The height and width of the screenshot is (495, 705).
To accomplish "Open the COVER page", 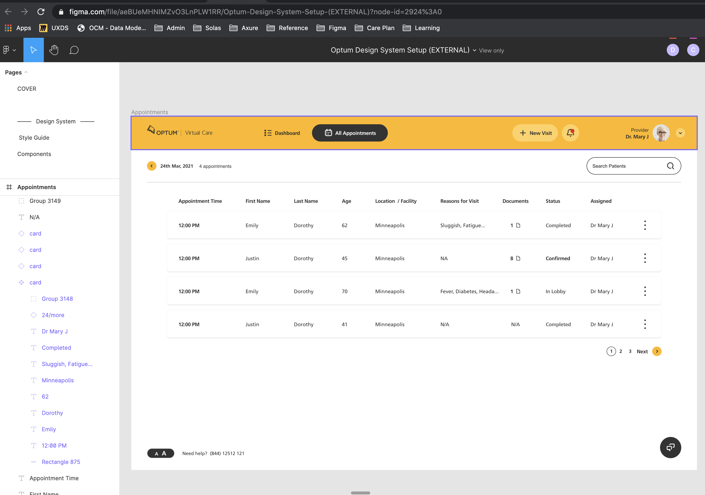I will click(27, 89).
